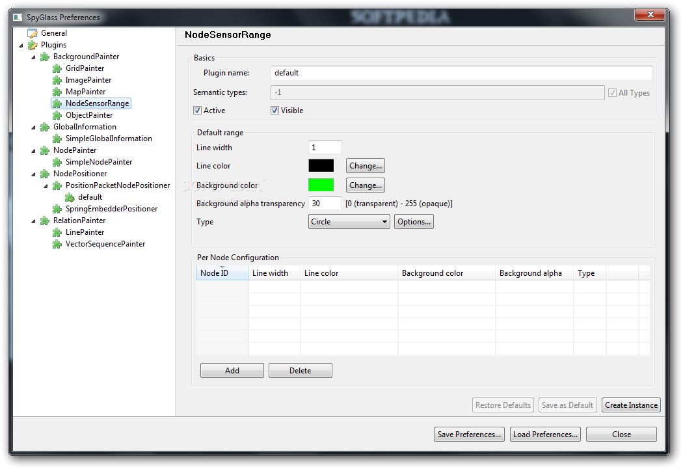Select the GridPainter tree entry
Image resolution: width=683 pixels, height=469 pixels.
[x=85, y=68]
